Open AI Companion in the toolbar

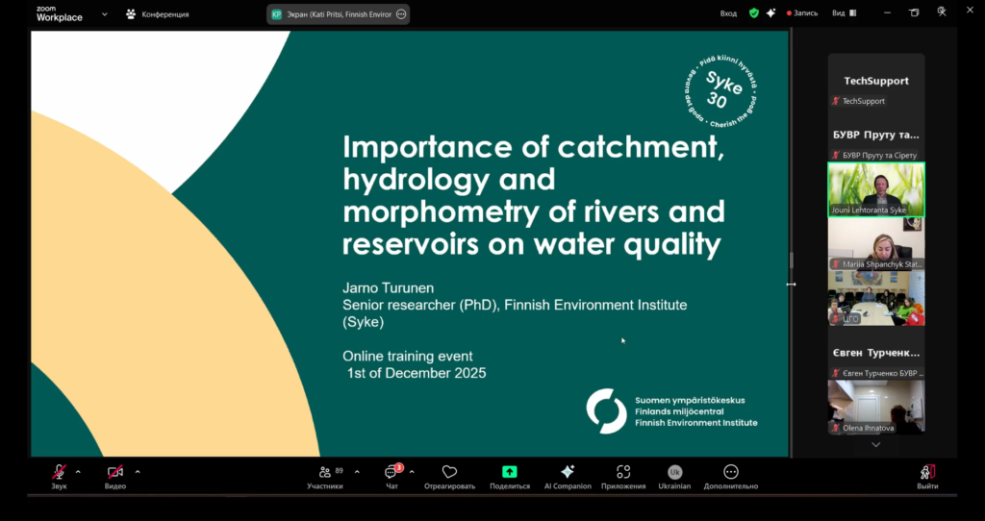(568, 472)
